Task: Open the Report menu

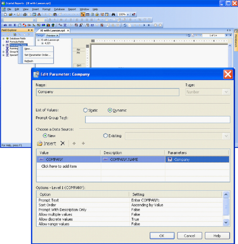Action: 72,9
